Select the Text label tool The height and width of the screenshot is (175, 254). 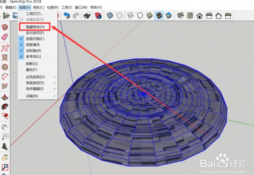5,137
